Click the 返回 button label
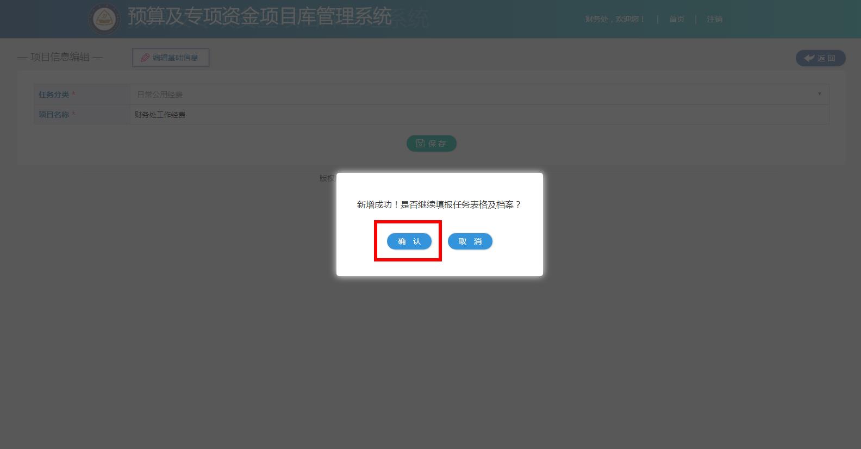Screen dimensions: 861x449 click(x=826, y=58)
